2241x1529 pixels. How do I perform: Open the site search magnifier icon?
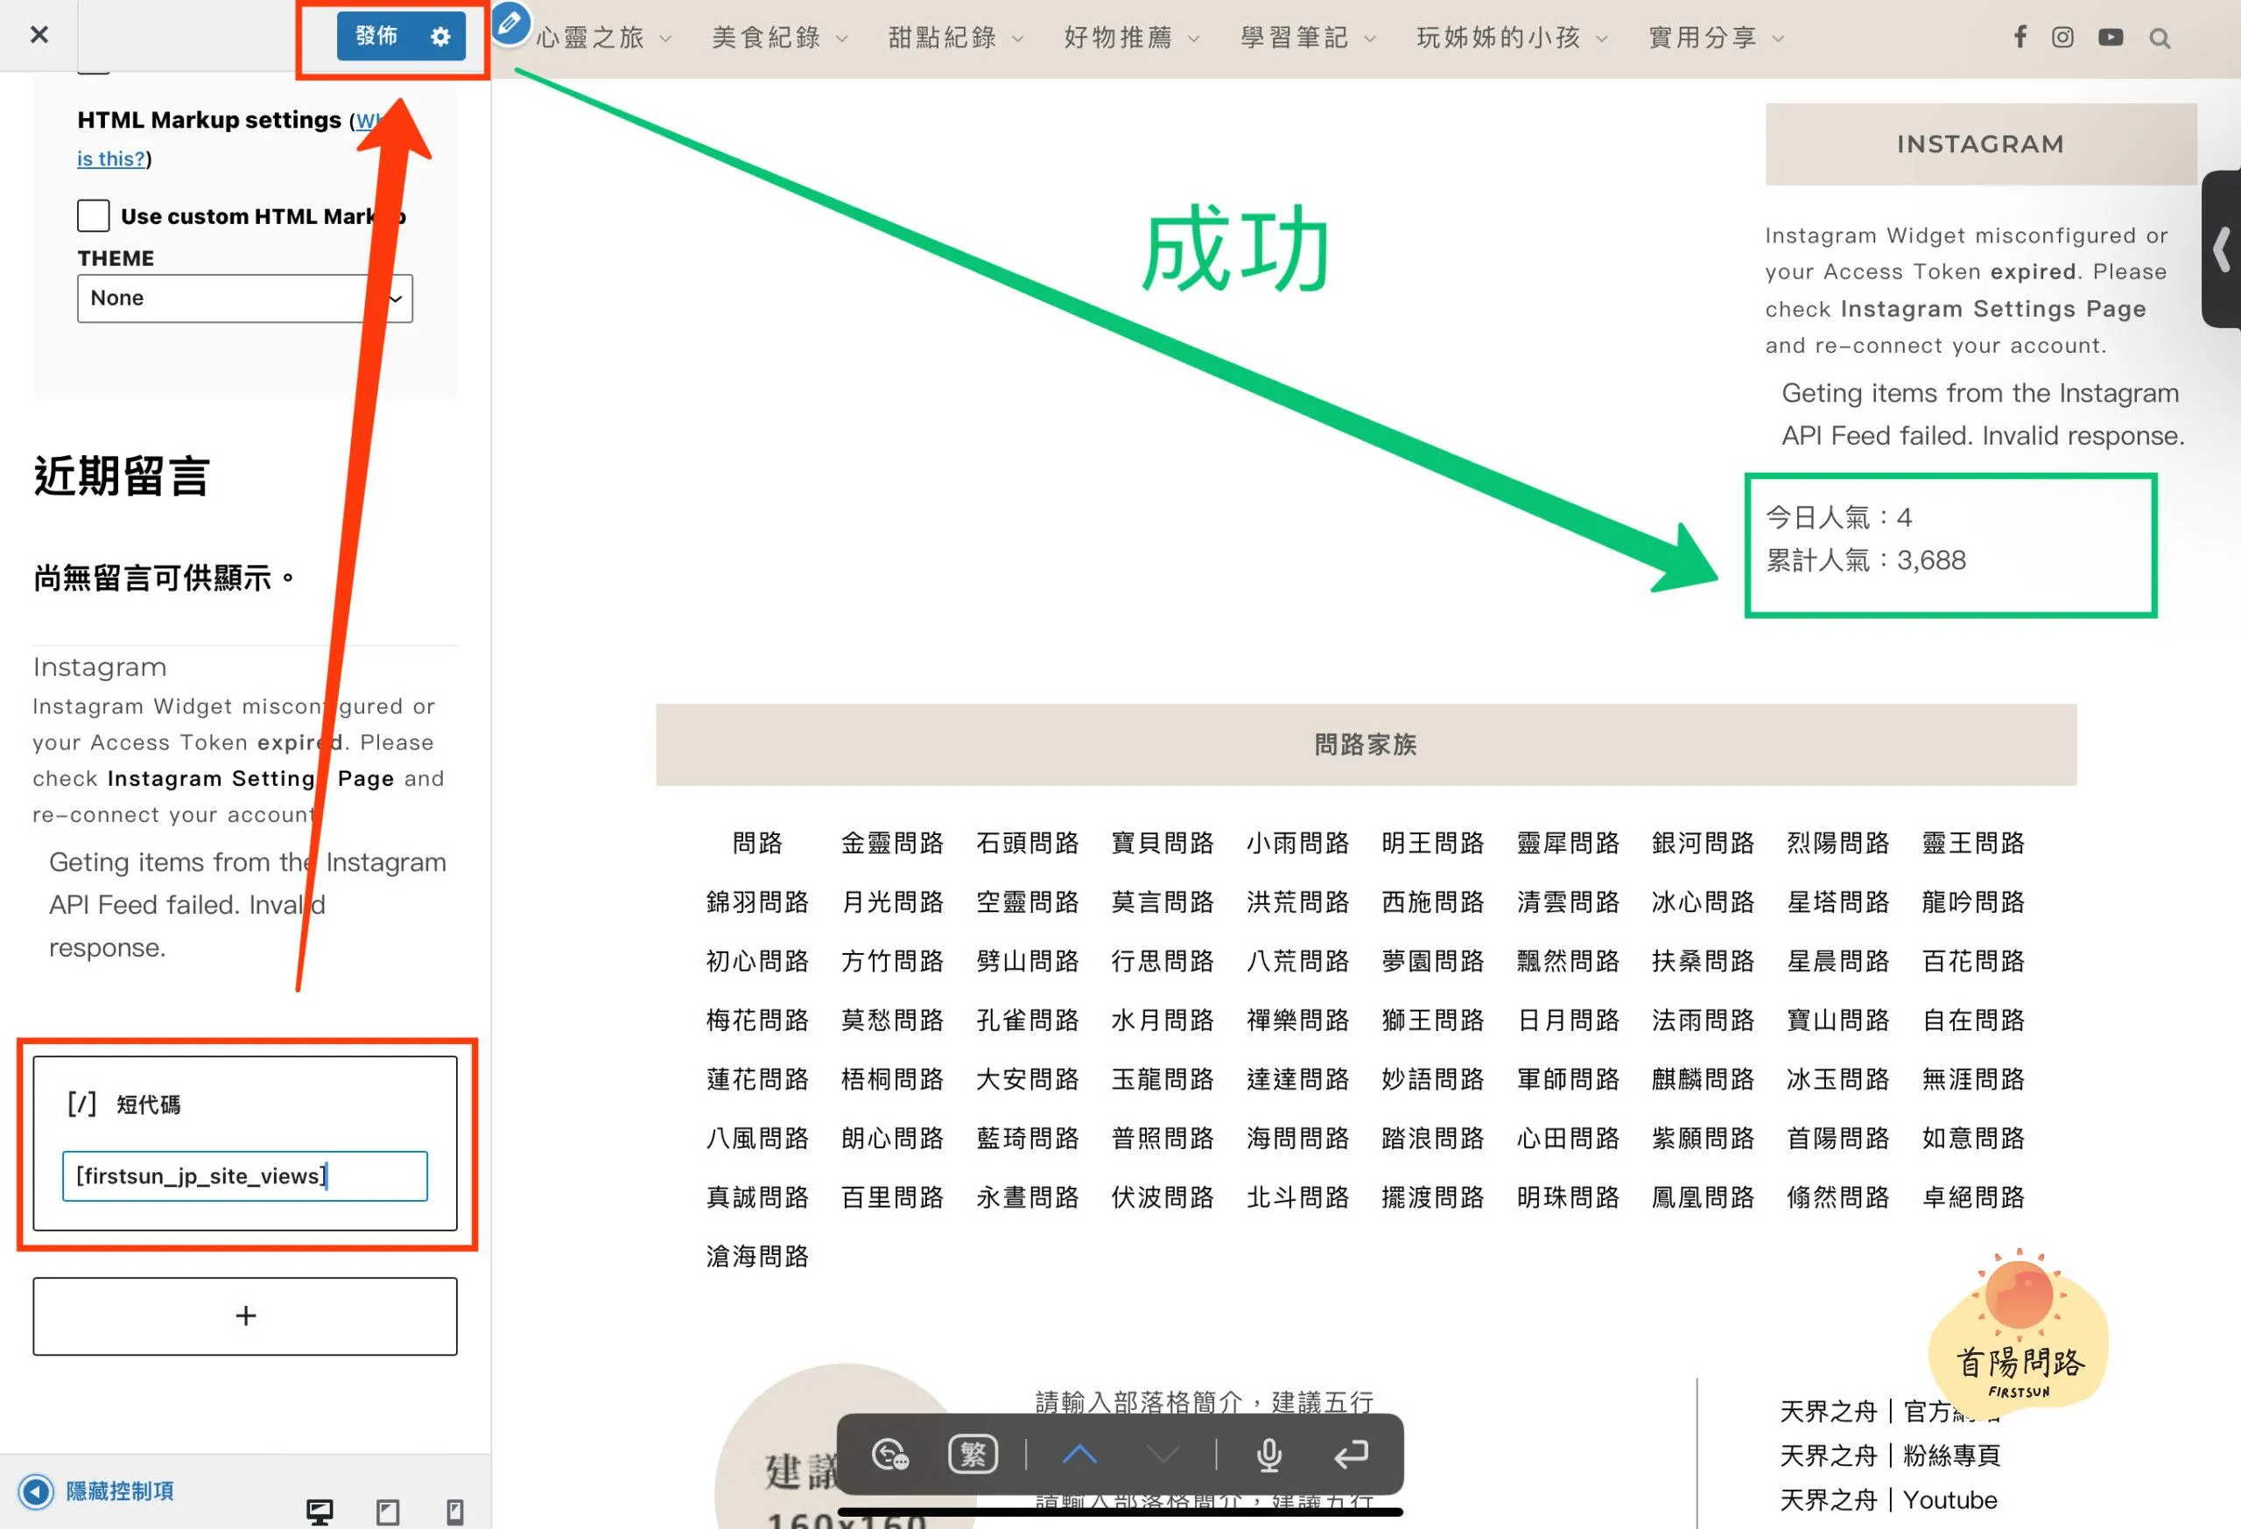pyautogui.click(x=2159, y=39)
